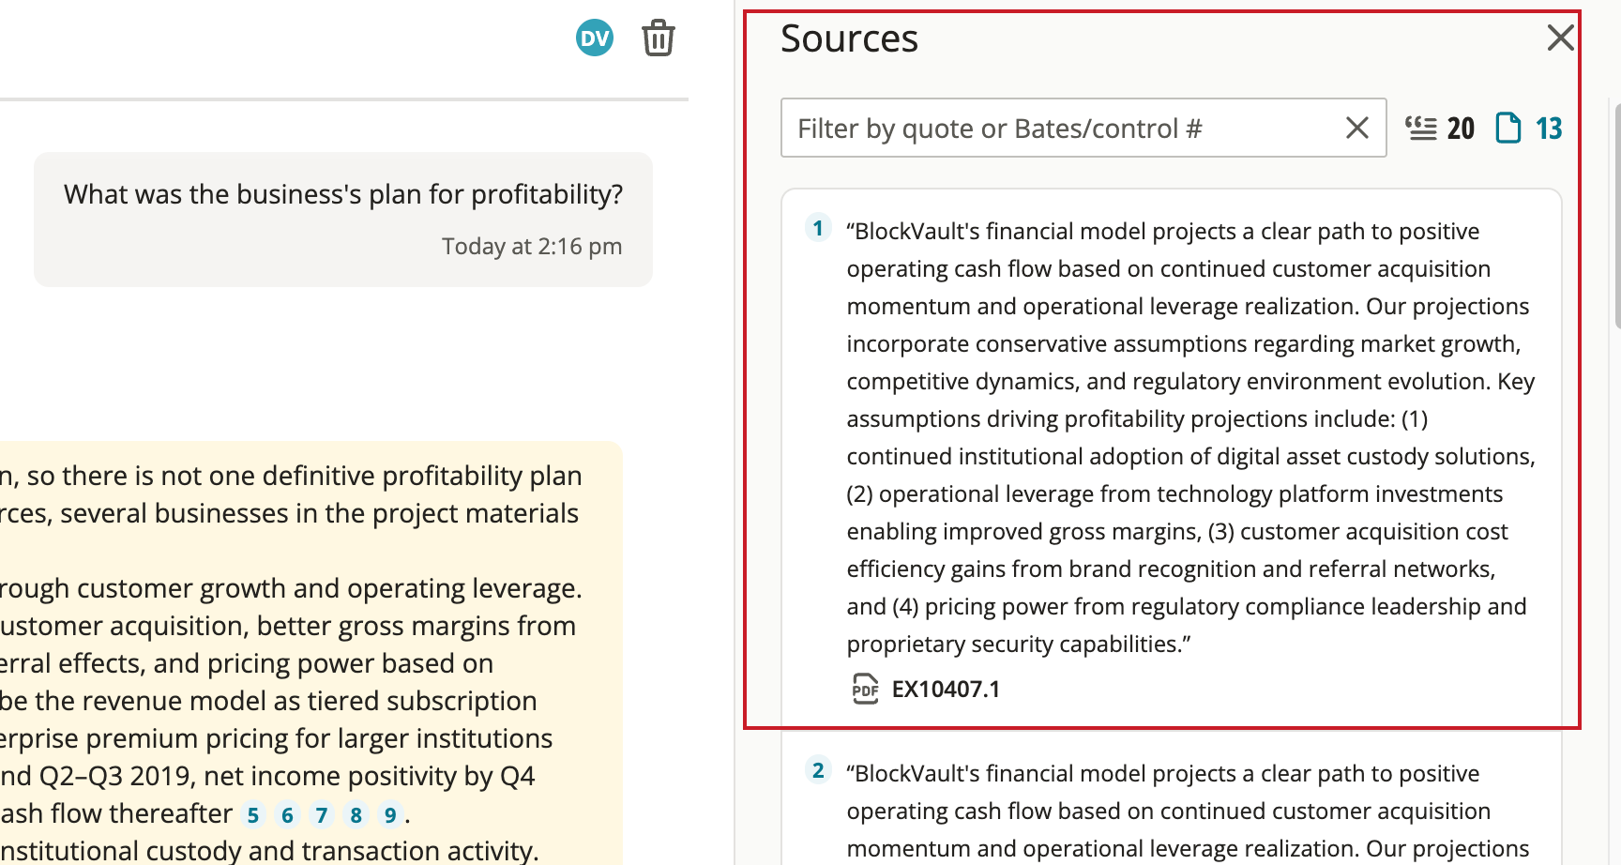Screen dimensions: 1621x865
Task: Click the second BlockVault source quote text
Action: (1188, 811)
